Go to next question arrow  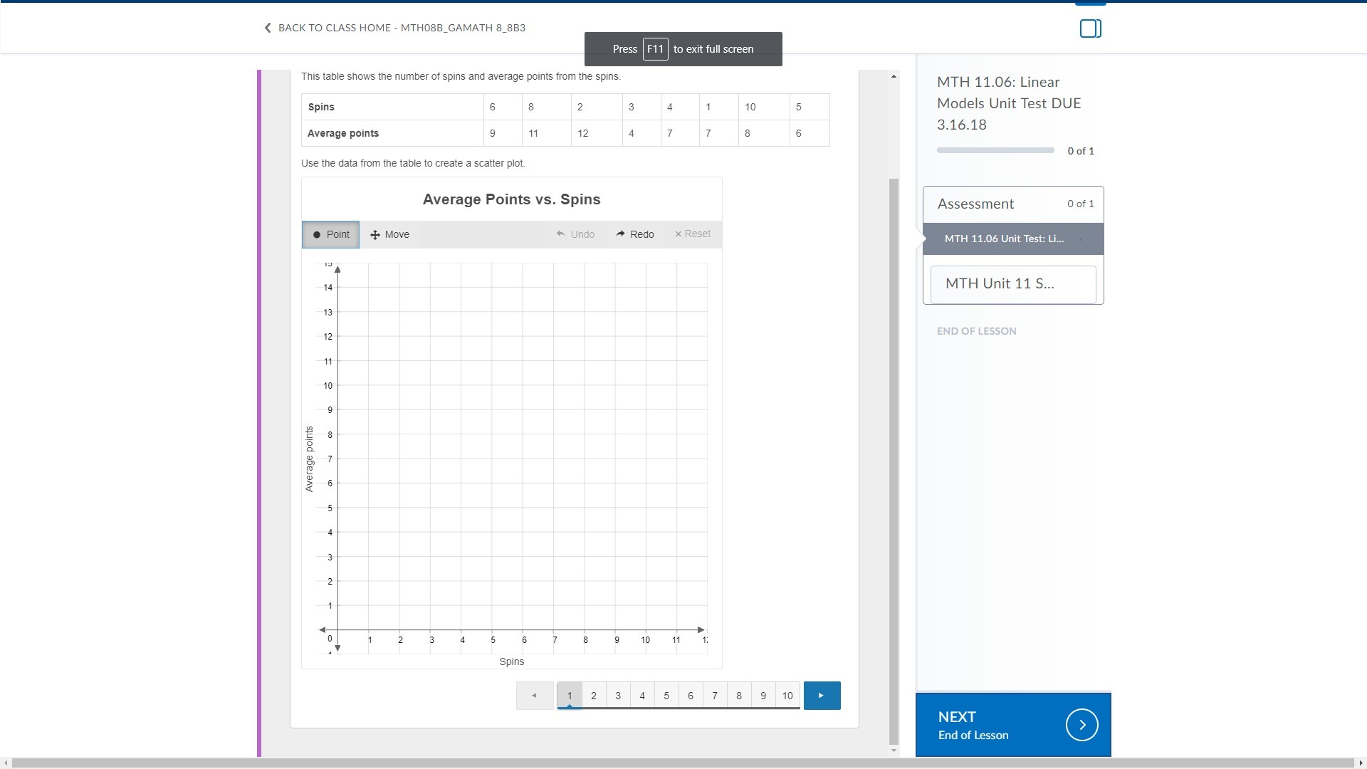point(822,696)
